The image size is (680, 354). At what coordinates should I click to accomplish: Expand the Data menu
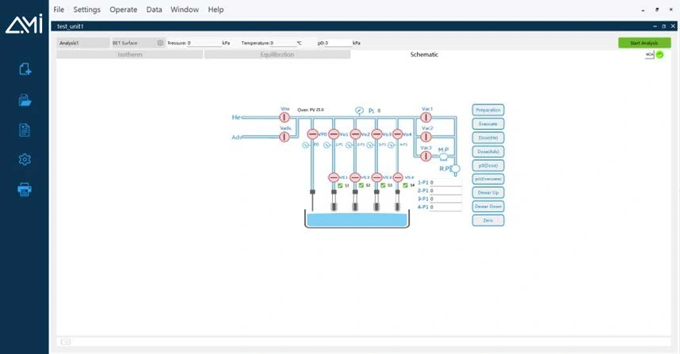tap(155, 10)
